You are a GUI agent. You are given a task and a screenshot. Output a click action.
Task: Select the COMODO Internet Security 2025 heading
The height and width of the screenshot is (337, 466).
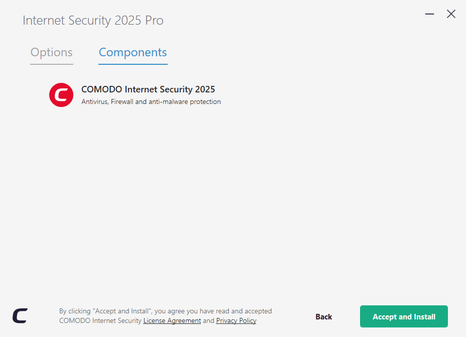coord(148,89)
